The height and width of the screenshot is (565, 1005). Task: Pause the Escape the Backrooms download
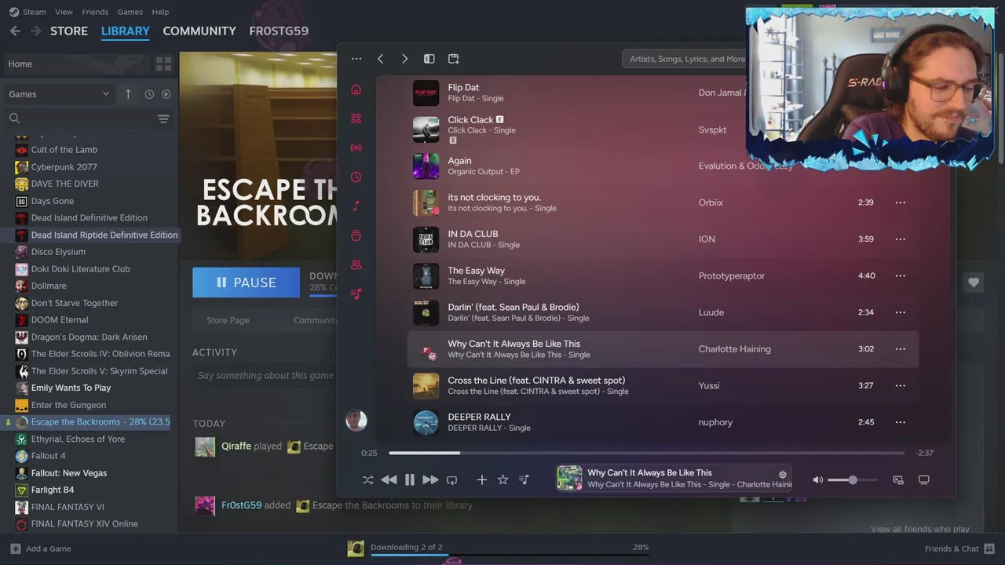pyautogui.click(x=246, y=282)
